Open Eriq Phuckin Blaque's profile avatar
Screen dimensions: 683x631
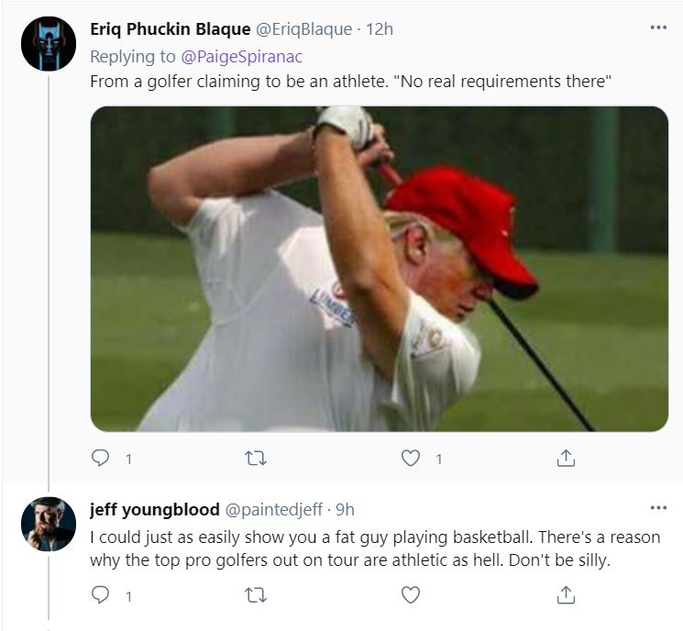pos(49,43)
